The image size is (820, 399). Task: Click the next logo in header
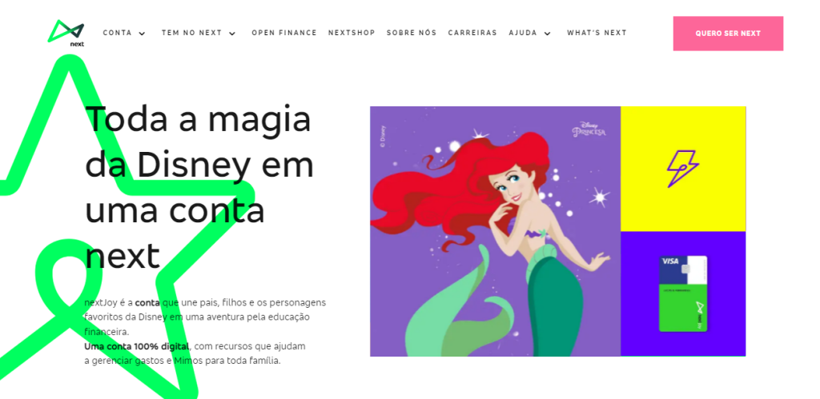coord(66,33)
